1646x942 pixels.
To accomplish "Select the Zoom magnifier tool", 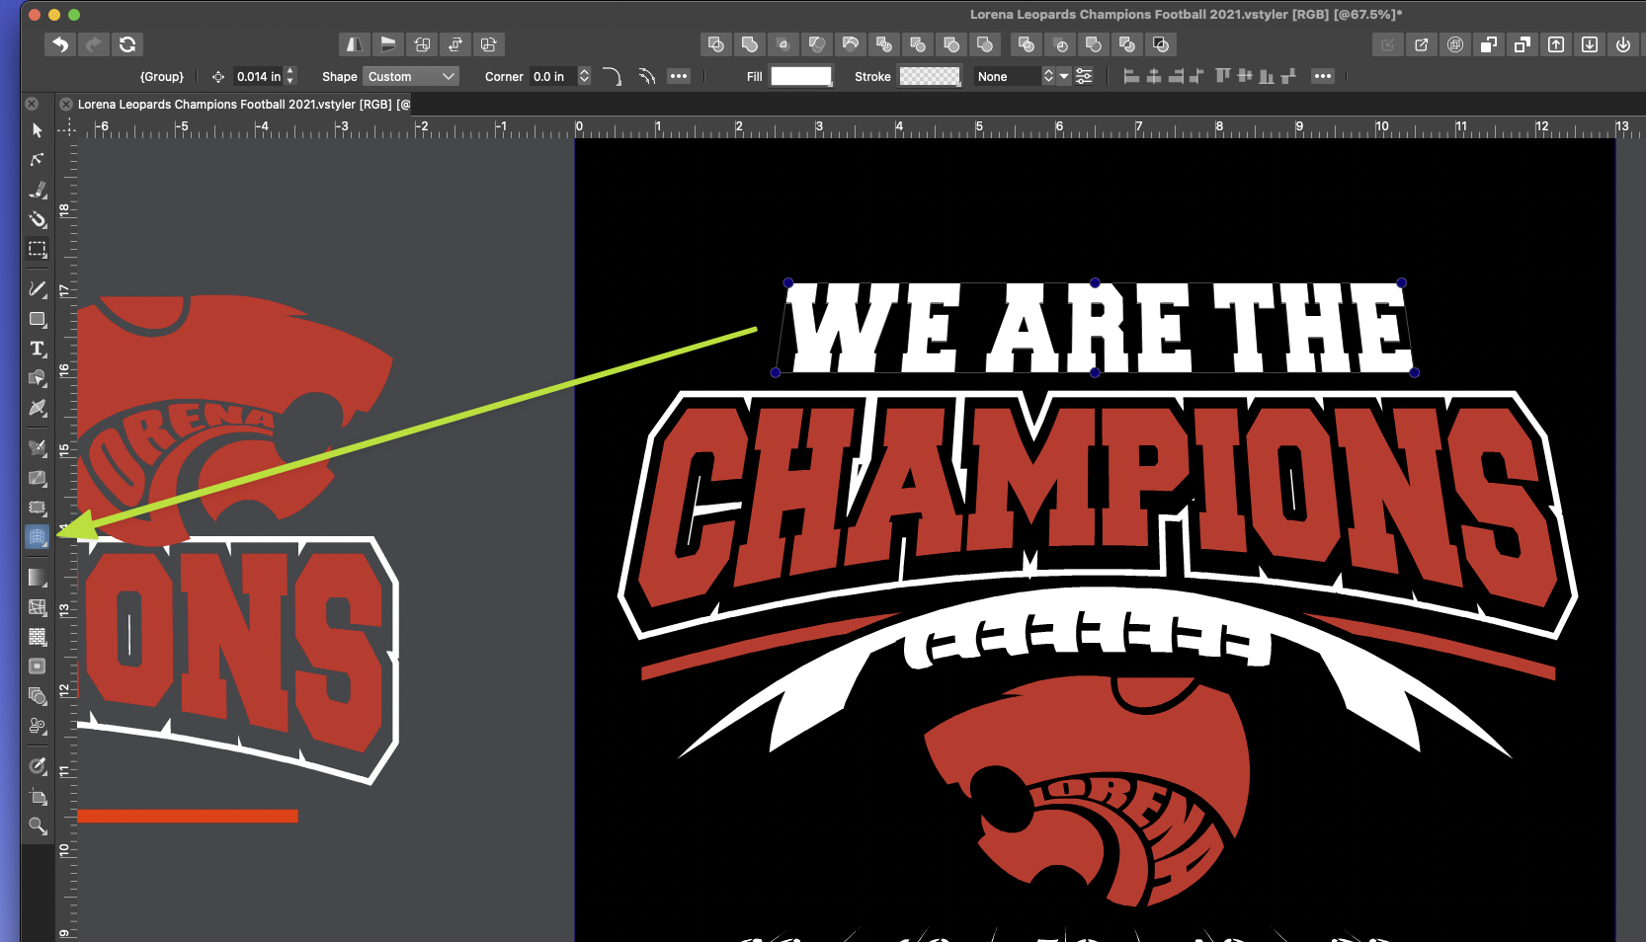I will point(38,825).
